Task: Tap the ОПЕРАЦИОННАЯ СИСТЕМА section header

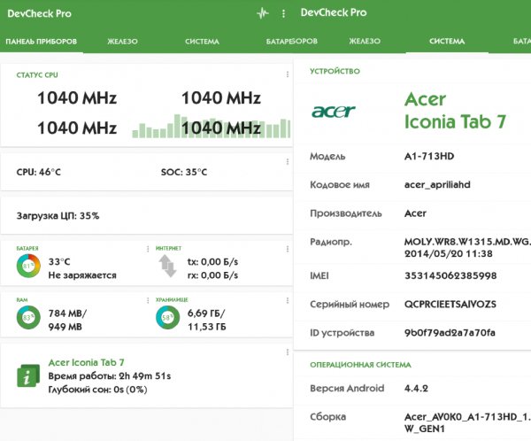Action: pyautogui.click(x=360, y=365)
